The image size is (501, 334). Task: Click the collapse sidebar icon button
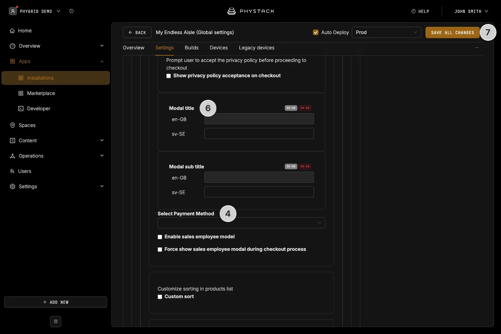(x=56, y=321)
